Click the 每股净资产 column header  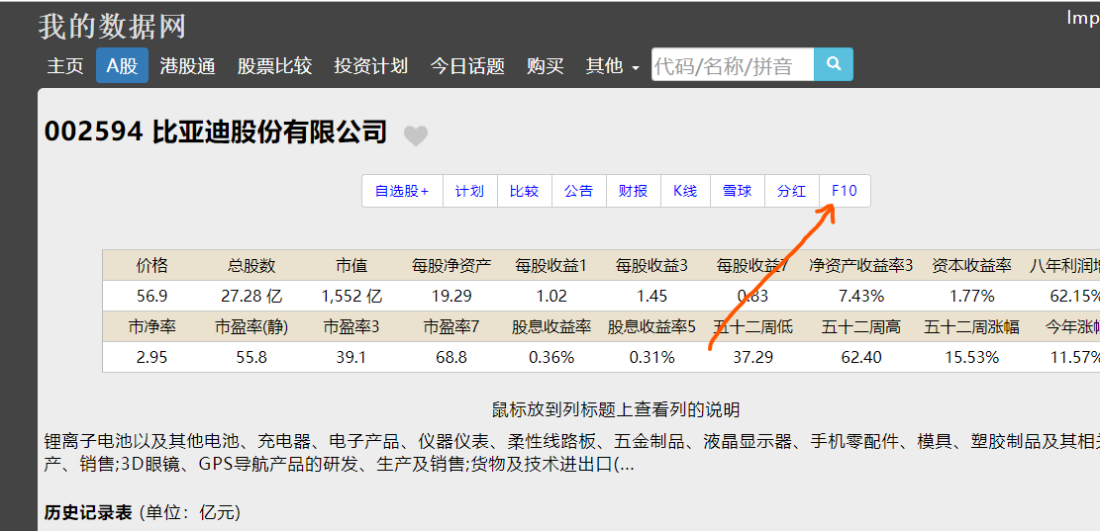[x=451, y=265]
